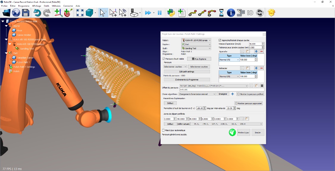This screenshot has width=335, height=171.
Task: Open Approche type Normal (N) dropdown
Action: [229, 60]
